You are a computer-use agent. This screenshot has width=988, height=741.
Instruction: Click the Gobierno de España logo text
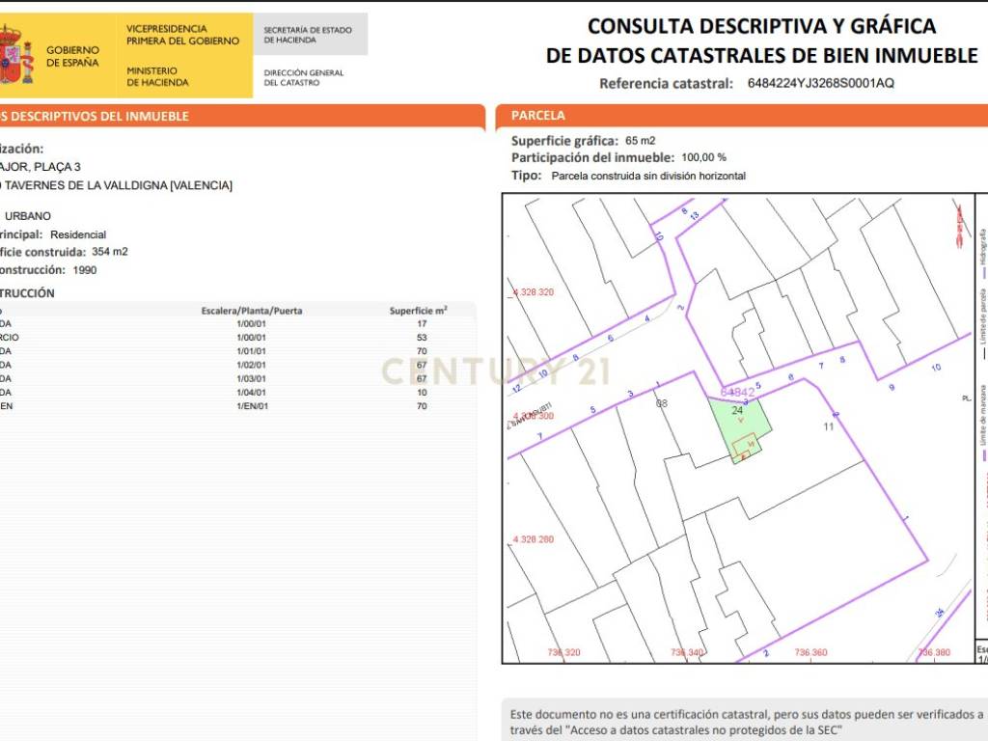72,56
